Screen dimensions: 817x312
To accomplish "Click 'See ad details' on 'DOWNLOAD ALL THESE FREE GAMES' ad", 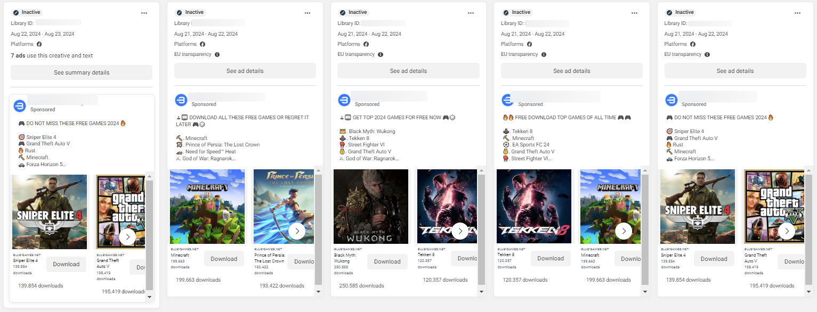I will coord(245,71).
